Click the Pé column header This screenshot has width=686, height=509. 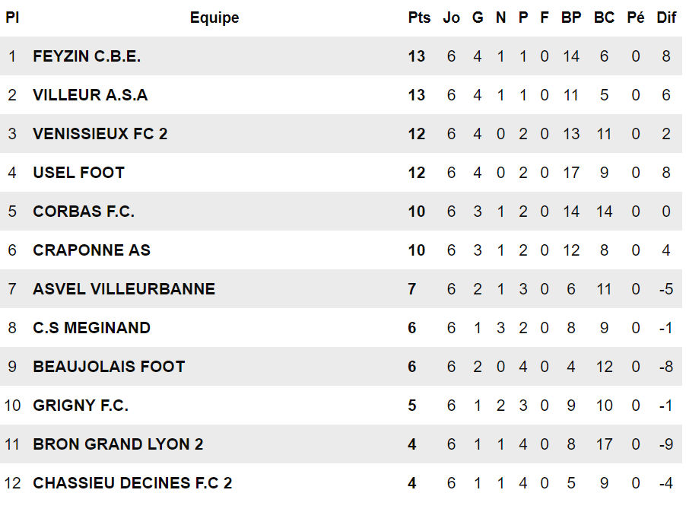pos(636,18)
